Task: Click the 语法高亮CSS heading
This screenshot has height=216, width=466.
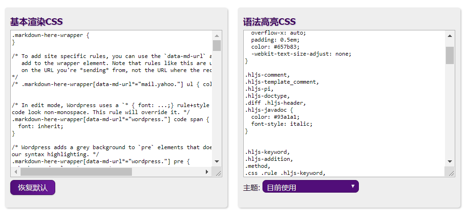Action: [269, 22]
